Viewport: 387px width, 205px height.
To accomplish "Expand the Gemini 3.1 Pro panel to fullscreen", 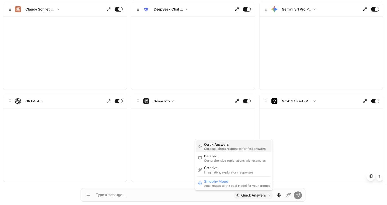I will 365,9.
